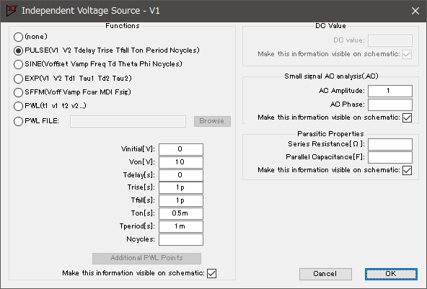This screenshot has width=427, height=289.
Task: Choose the PWL(t1 v1 t2 v2...) option
Action: [18, 106]
